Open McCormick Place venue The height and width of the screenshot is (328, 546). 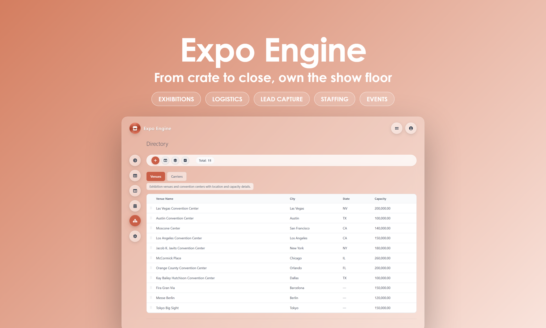point(169,258)
